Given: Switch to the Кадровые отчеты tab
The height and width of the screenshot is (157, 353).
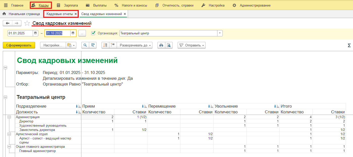Looking at the screenshot, I should (x=60, y=14).
